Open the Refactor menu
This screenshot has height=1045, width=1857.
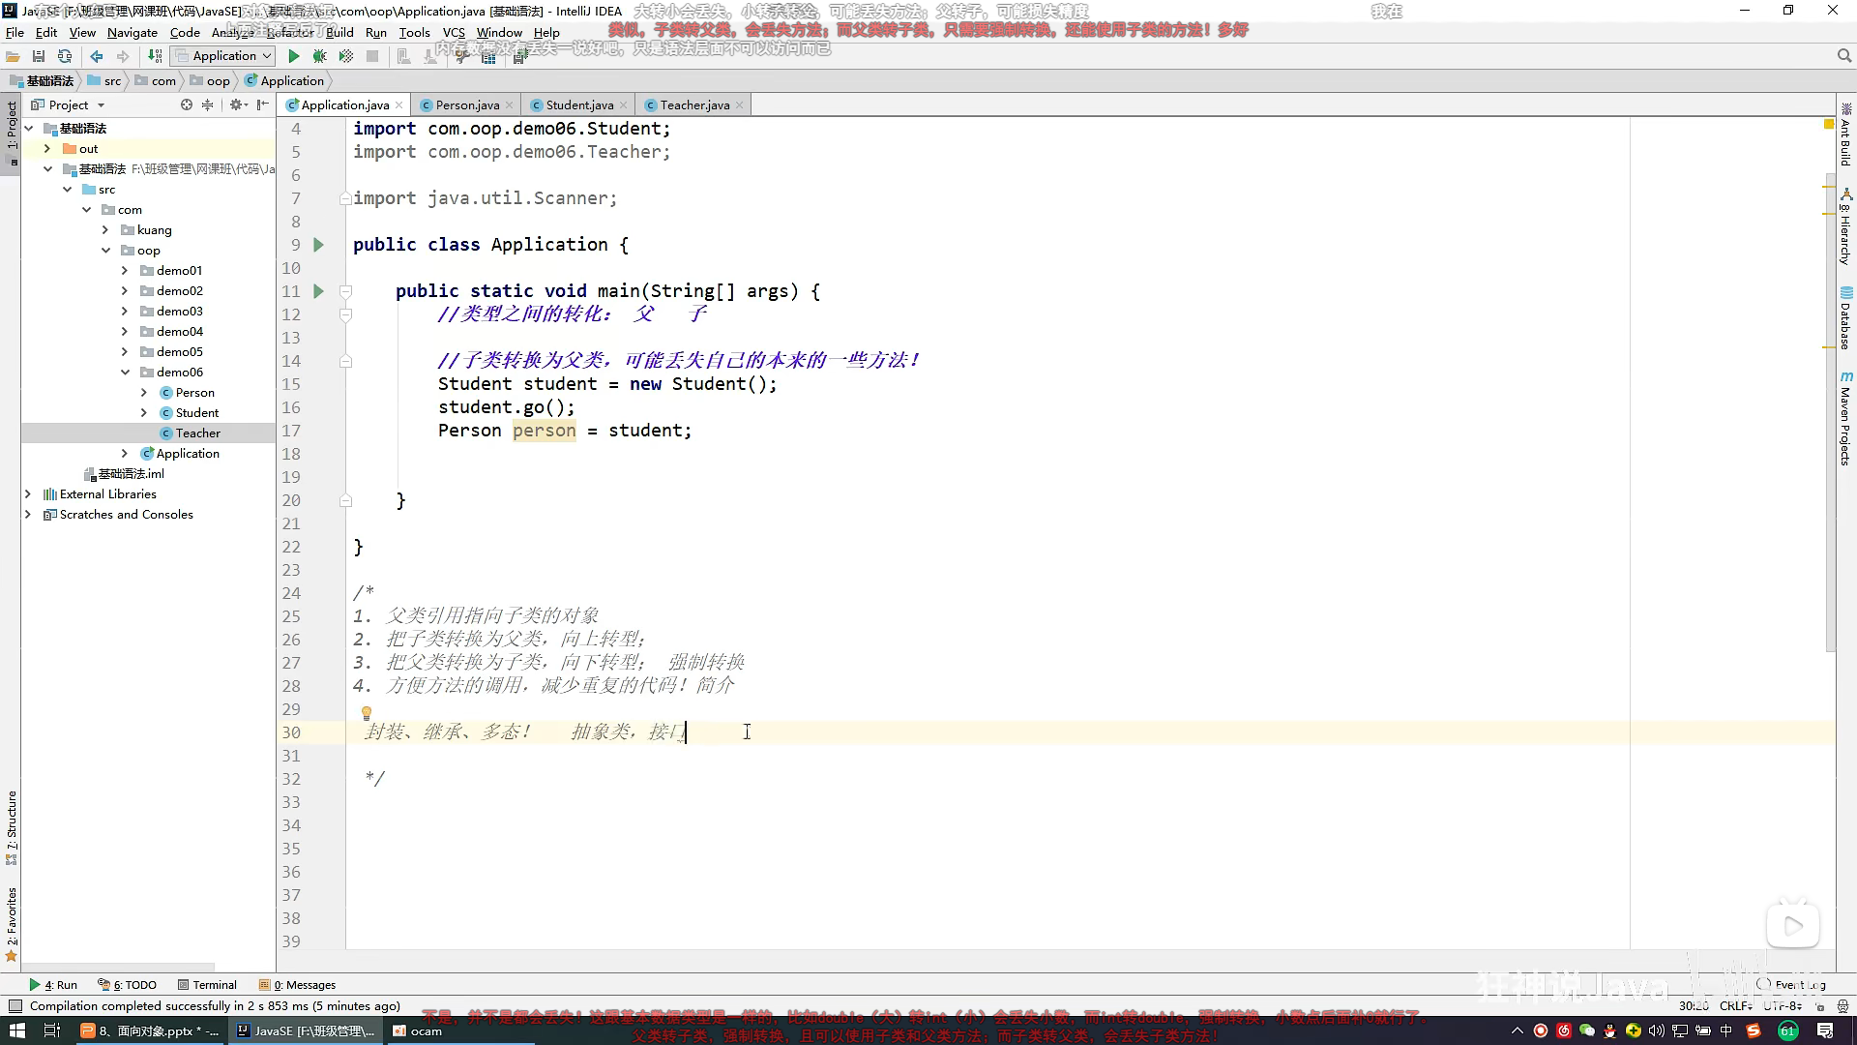point(290,32)
